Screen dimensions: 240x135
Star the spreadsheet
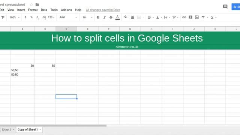tap(31, 4)
